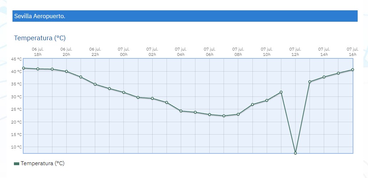Click the 07 jul. 12h axis label
The image size is (368, 178).
295,52
